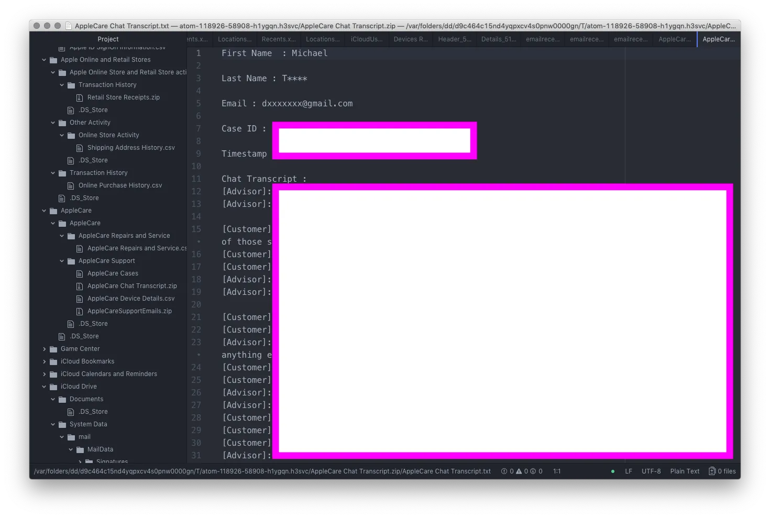Click the System Data folder icon
This screenshot has height=518, width=770.
pos(62,424)
